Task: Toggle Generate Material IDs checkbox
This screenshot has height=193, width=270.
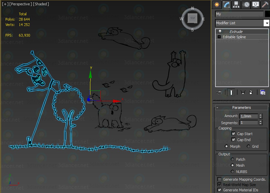Action: pos(219,190)
